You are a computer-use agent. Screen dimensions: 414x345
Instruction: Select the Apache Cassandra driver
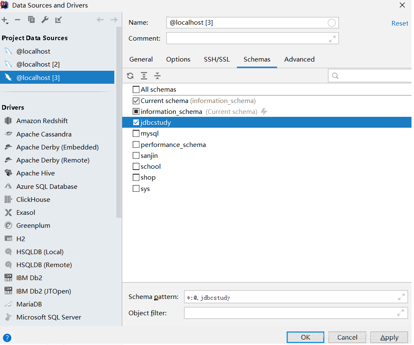click(44, 134)
